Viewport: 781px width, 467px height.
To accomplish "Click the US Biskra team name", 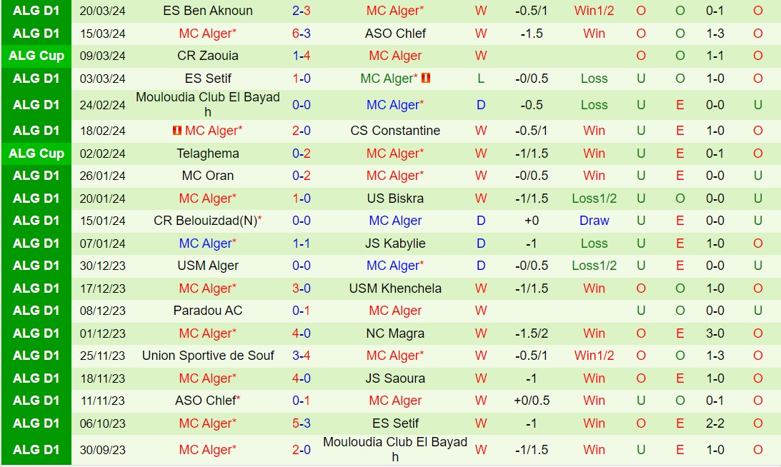I will (395, 199).
